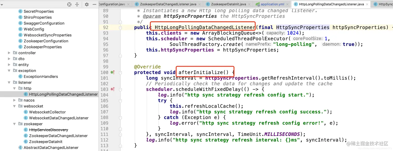Click the locate opened file target icon
Image resolution: width=393 pixels, height=151 pixels.
[x=69, y=4]
